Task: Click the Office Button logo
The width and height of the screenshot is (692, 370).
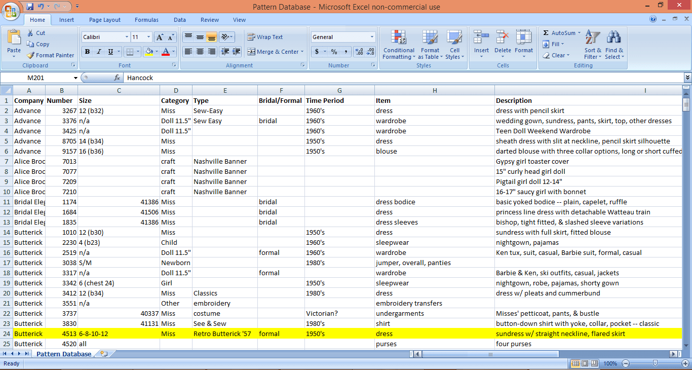Action: (11, 11)
